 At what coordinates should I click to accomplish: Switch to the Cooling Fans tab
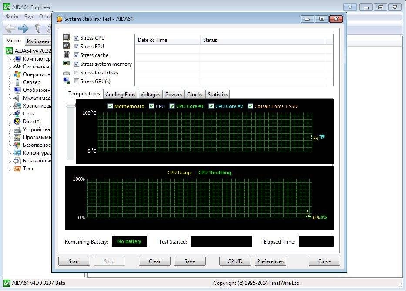(x=120, y=95)
